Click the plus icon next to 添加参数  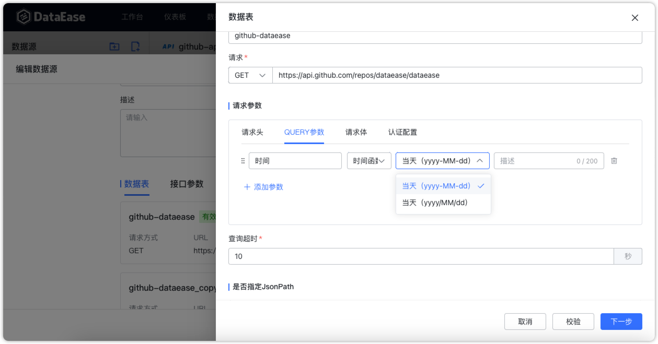coord(247,187)
